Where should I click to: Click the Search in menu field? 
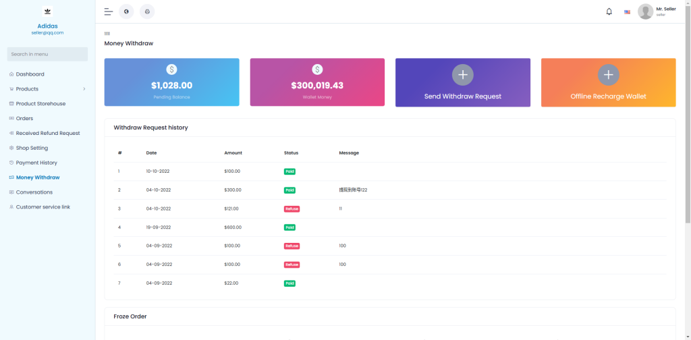point(47,54)
